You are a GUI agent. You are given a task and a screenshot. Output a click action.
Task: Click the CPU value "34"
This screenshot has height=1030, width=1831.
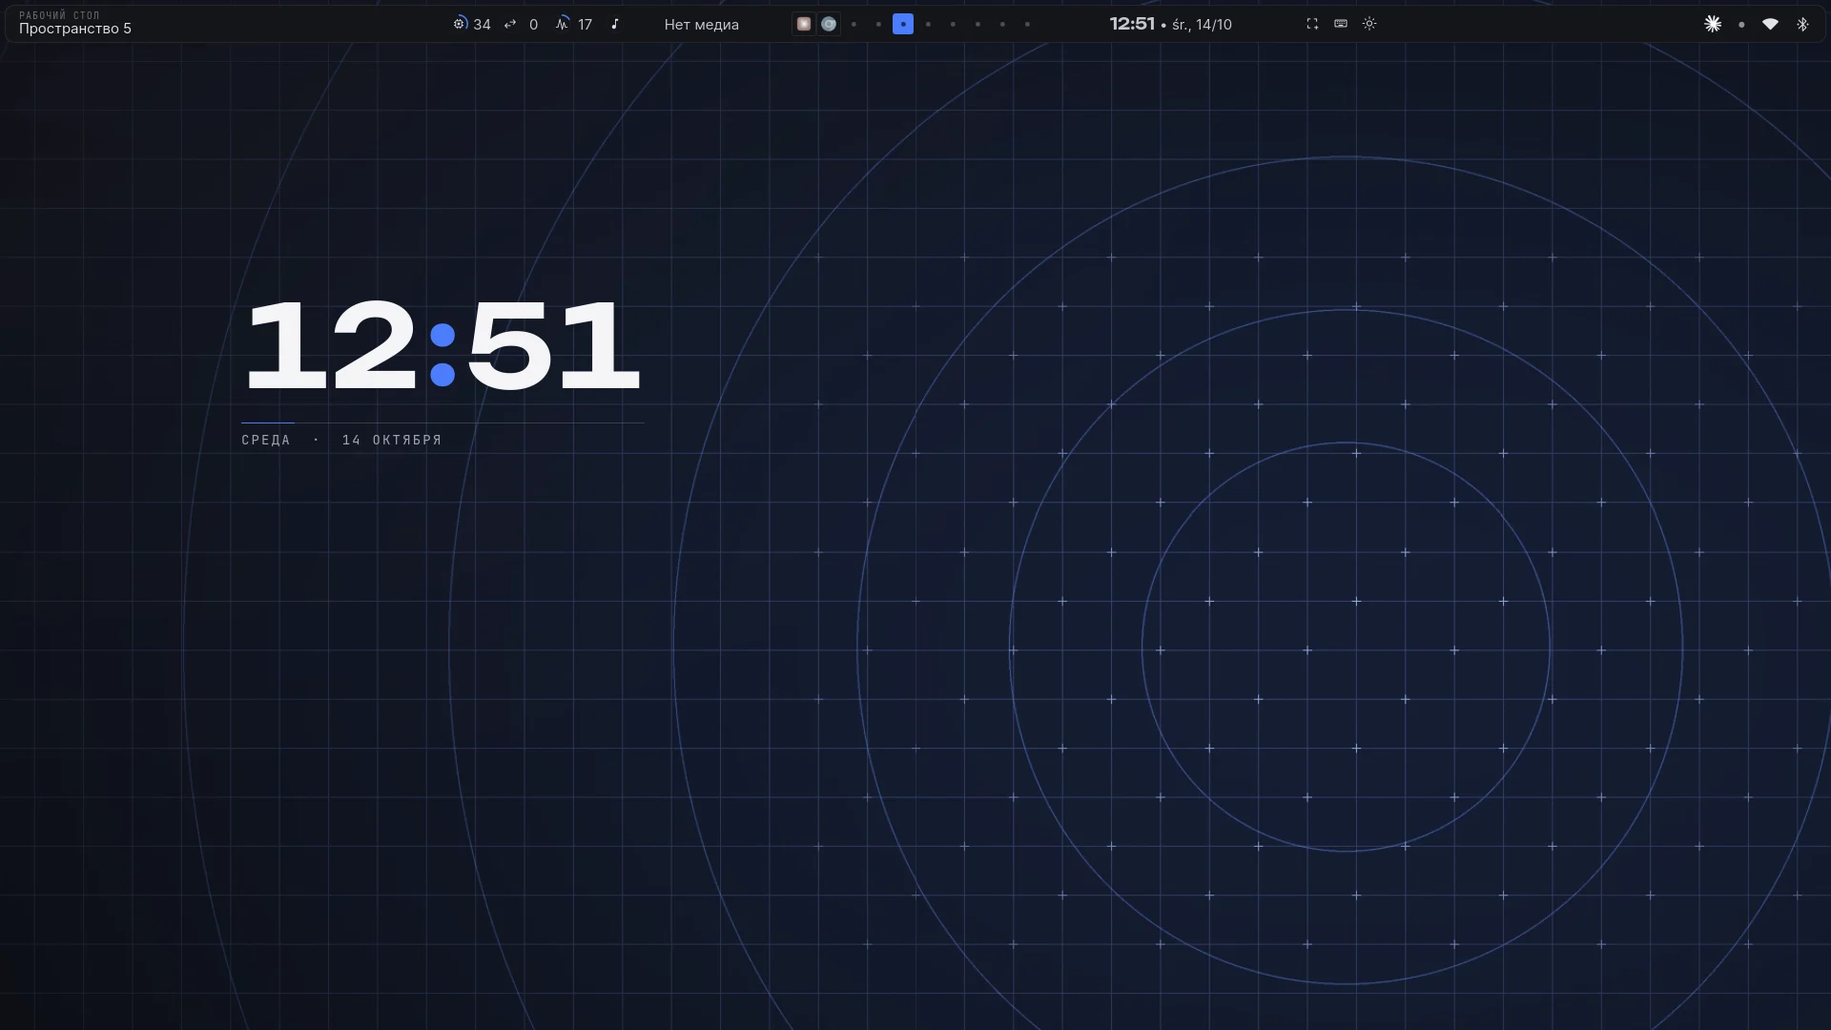[482, 25]
